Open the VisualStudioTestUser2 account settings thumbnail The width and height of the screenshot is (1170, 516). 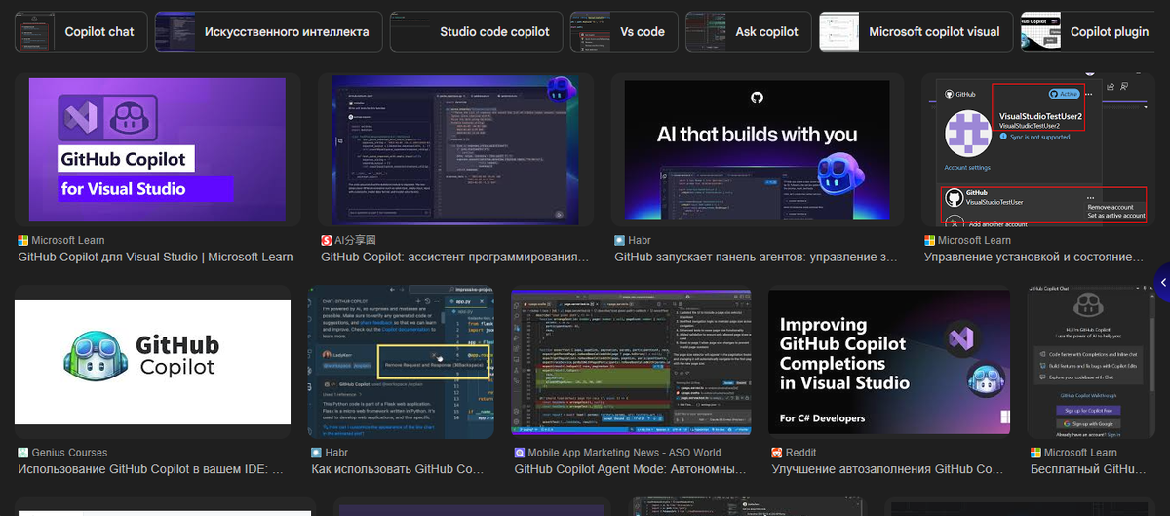point(1036,148)
